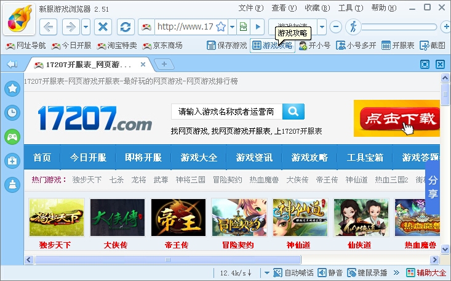Screen dimensions: 451x281
Task: Click 开小号 toolbar button
Action: [314, 46]
